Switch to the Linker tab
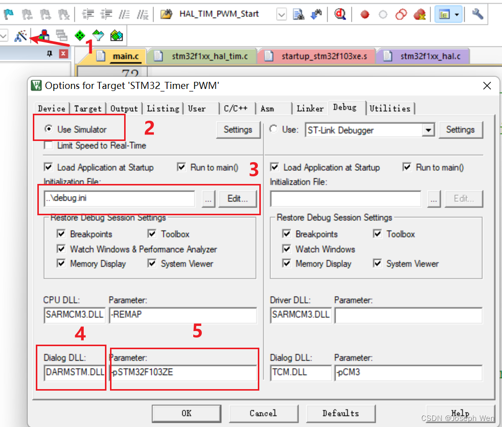The width and height of the screenshot is (502, 427). [x=310, y=108]
